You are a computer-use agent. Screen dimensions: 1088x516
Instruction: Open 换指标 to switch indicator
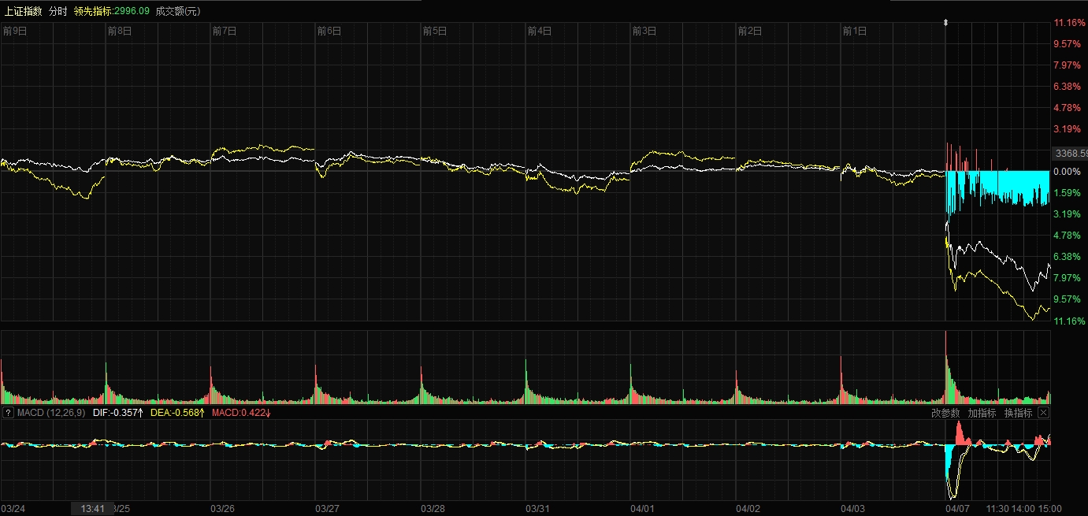point(1018,413)
